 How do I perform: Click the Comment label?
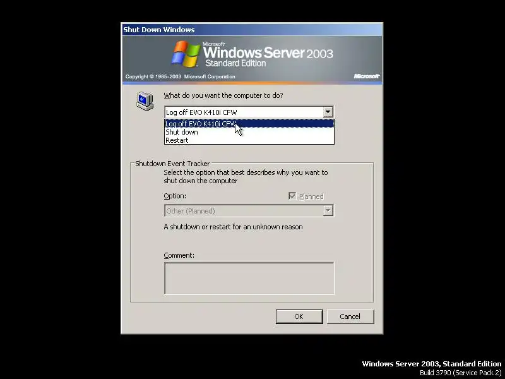click(179, 255)
